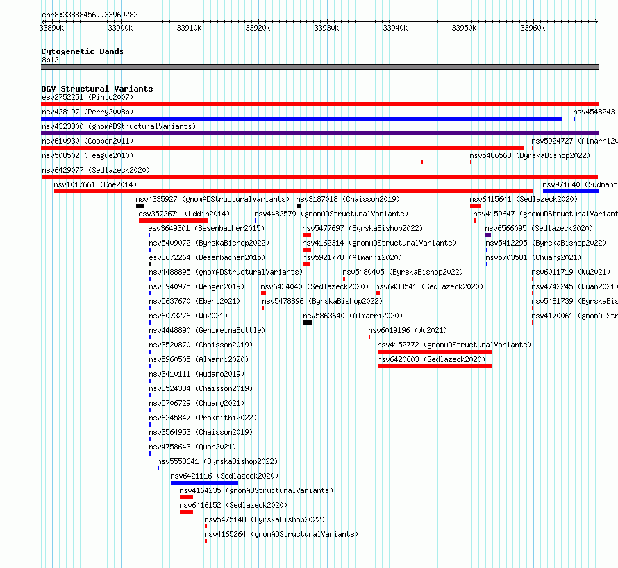Viewport: 618px width, 568px height.
Task: Click nsv5477697 (ByrskaBishop2022) label
Action: [362, 228]
